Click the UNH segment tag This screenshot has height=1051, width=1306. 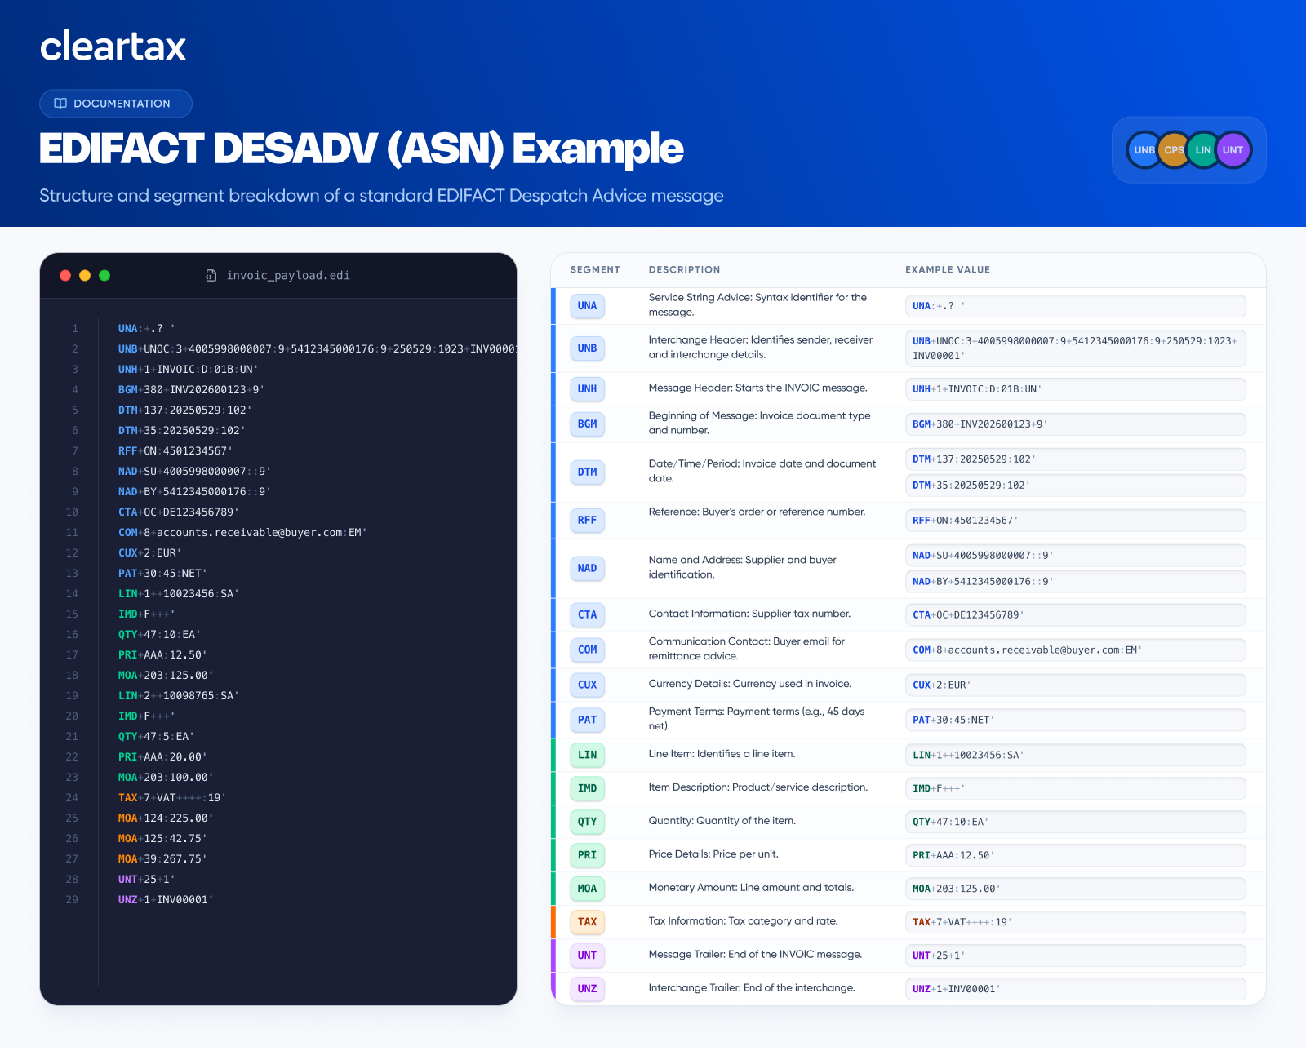(x=588, y=389)
